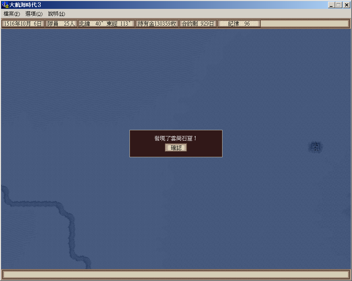
Task: Click the 隊員 25人 crew count display
Action: point(61,24)
